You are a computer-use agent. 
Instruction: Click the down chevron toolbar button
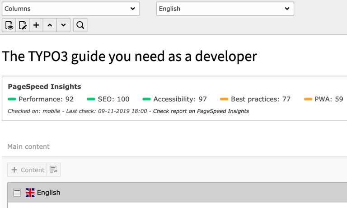coord(63,25)
